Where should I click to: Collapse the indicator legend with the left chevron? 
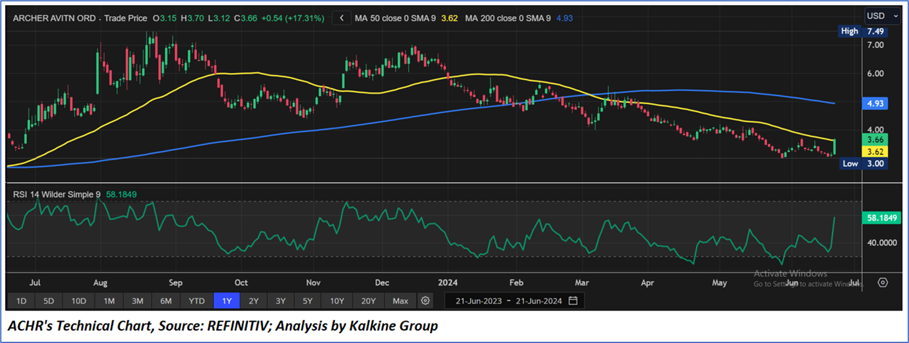[341, 19]
